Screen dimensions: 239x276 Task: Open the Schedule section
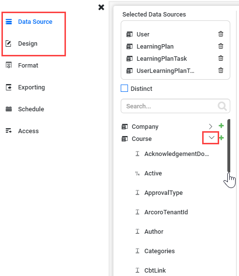pos(31,109)
